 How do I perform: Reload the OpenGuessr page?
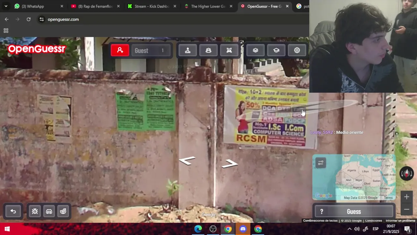coord(29,19)
